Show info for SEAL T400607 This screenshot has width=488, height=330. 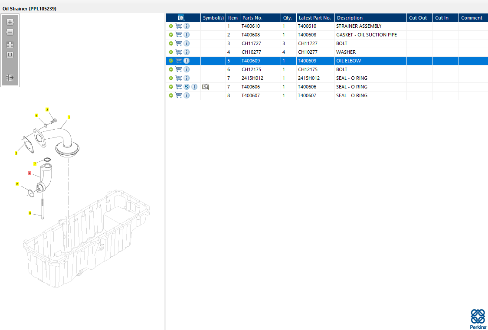click(187, 95)
